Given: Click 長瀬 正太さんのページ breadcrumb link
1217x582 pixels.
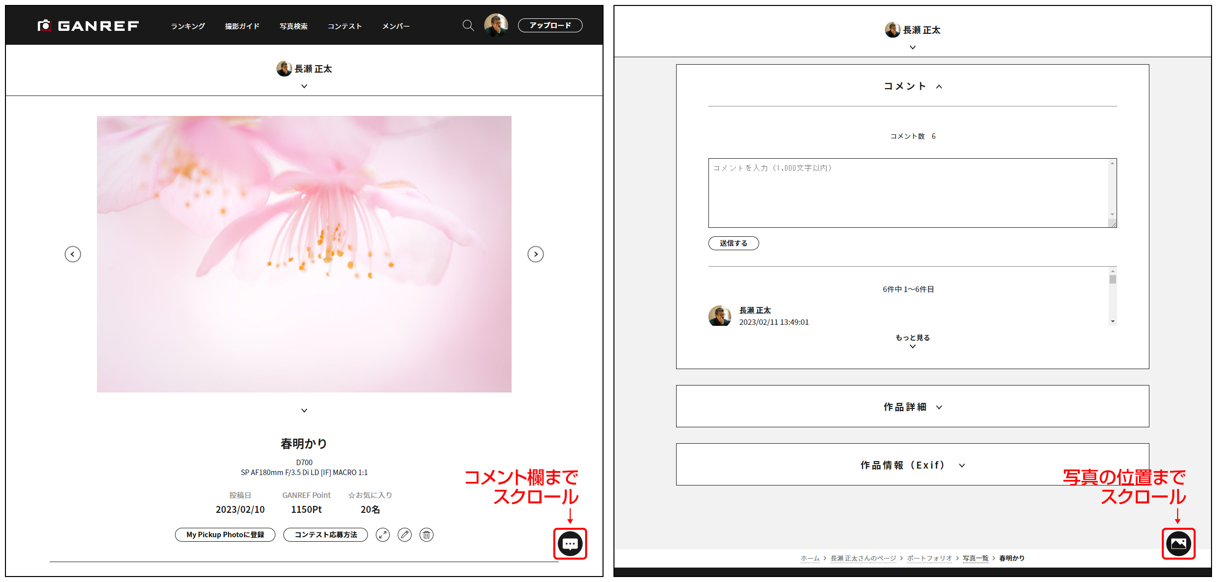Looking at the screenshot, I should coord(863,558).
